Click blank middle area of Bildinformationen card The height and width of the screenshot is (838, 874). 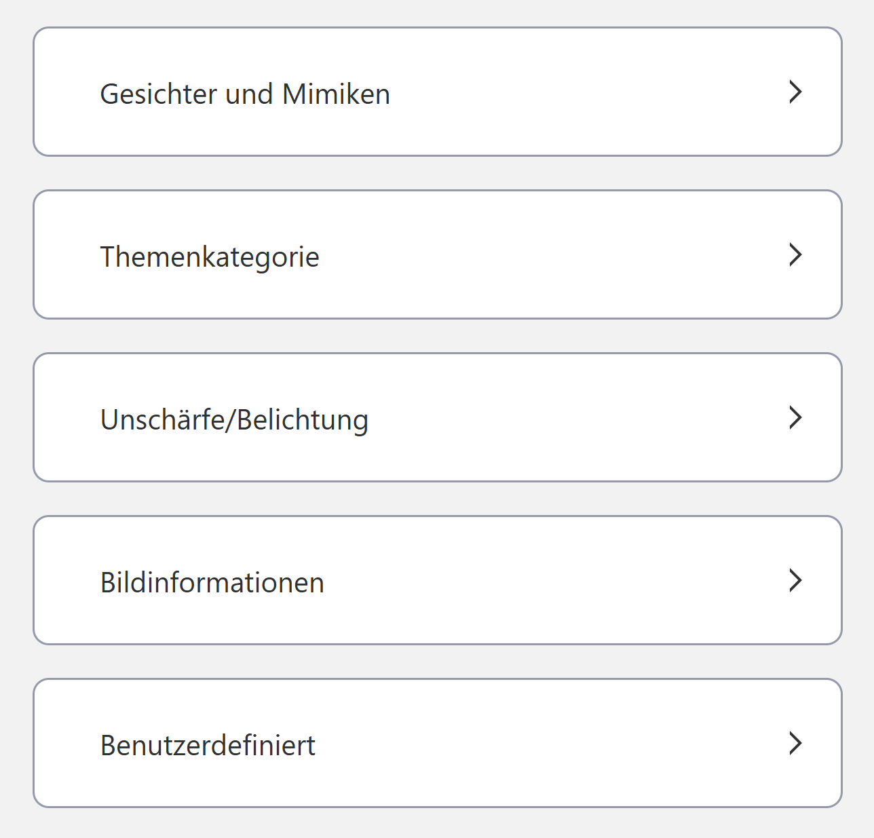[543, 580]
